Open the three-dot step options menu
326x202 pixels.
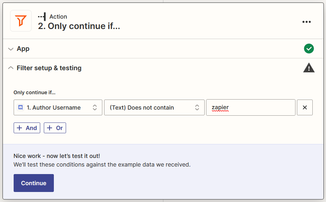coord(306,22)
